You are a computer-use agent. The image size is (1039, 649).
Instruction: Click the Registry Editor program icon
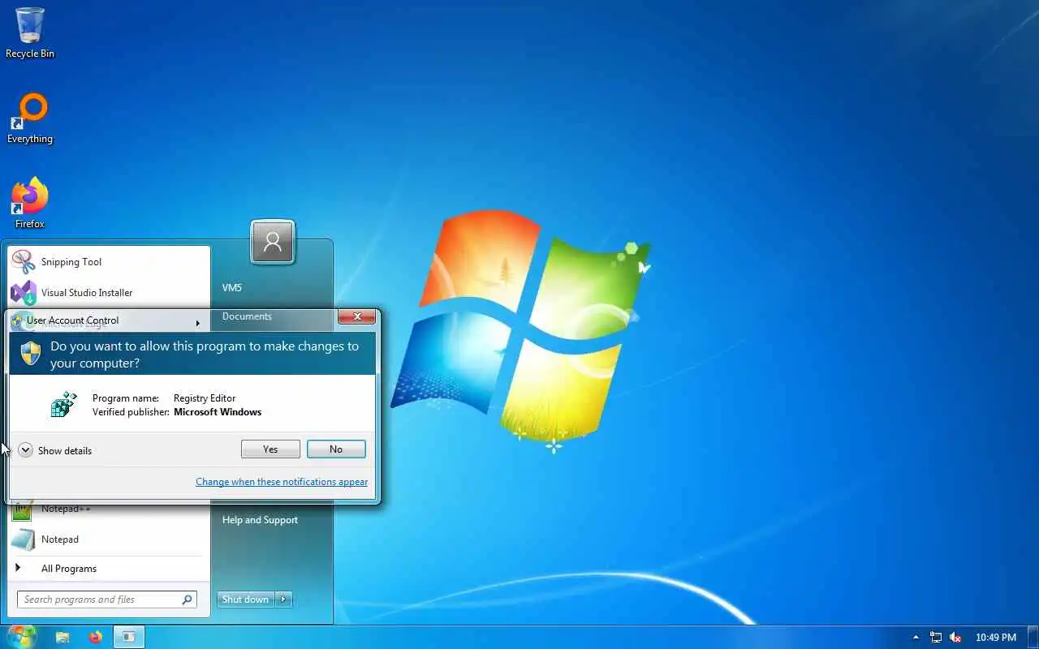click(63, 404)
